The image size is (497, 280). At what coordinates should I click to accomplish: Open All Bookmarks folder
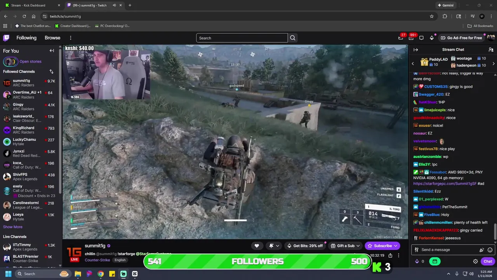coord(480,26)
